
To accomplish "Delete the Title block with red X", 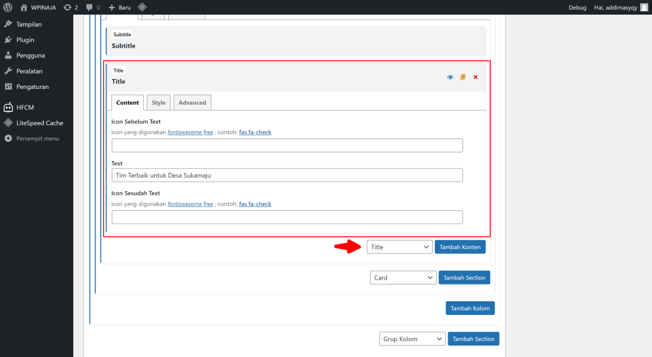I will pyautogui.click(x=475, y=77).
